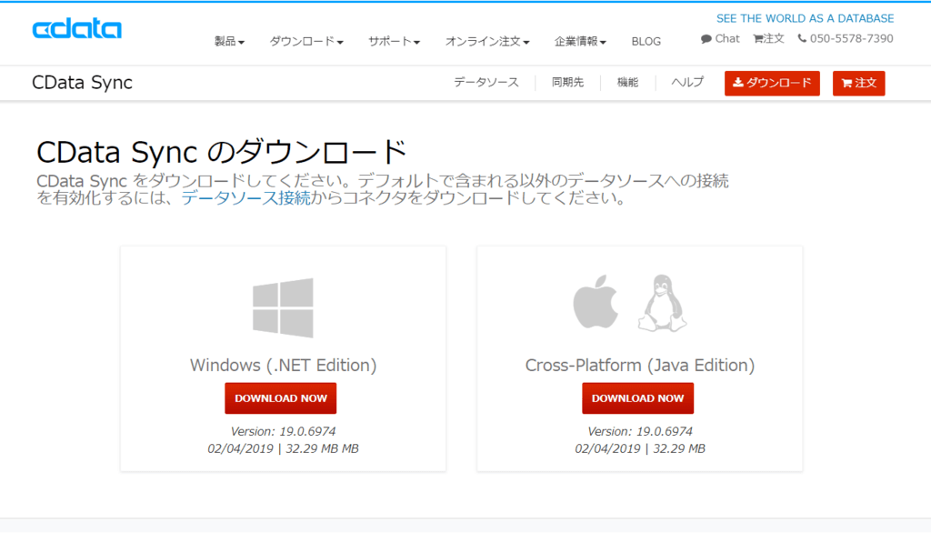Click the Windows (.NET Edition) heading
931x533 pixels.
tap(284, 365)
